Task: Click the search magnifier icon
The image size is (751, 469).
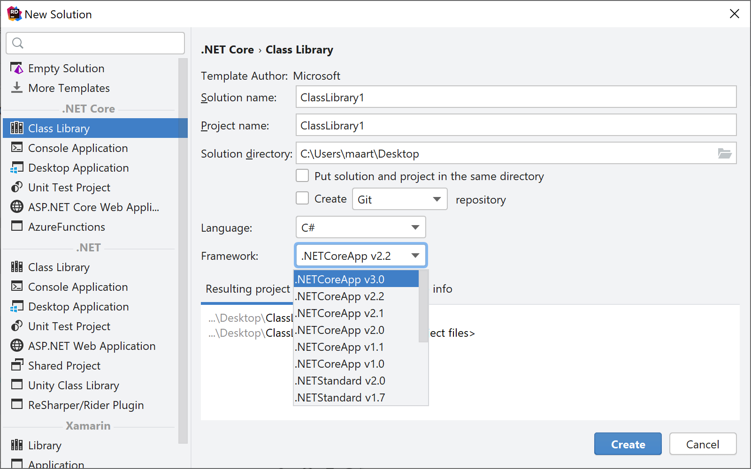Action: [18, 43]
